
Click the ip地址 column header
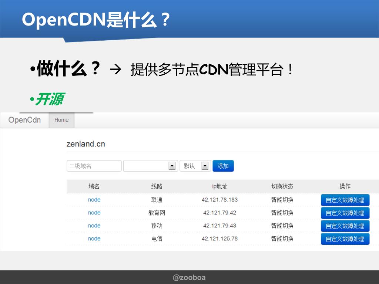220,186
